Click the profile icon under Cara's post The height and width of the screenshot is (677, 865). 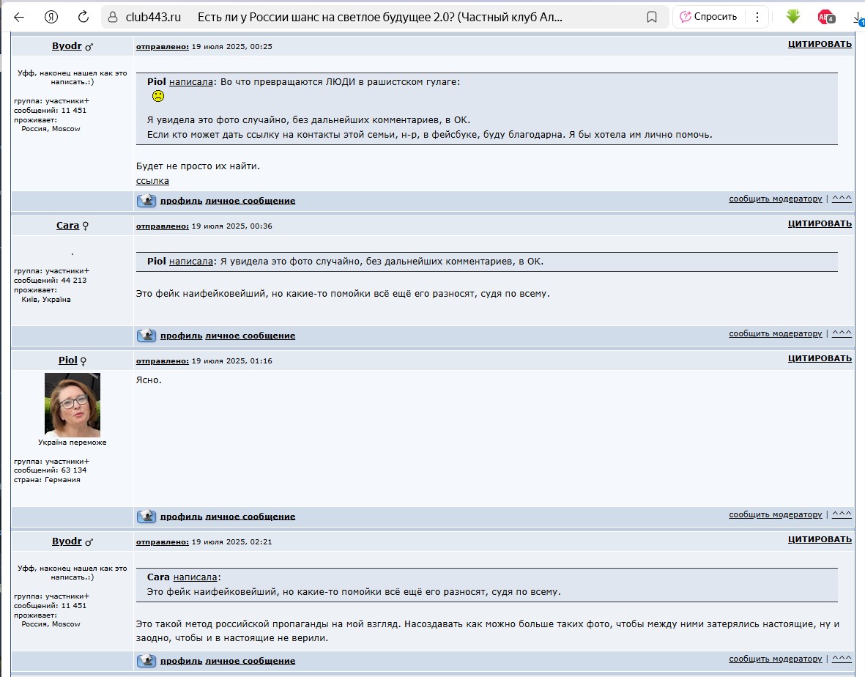click(146, 335)
